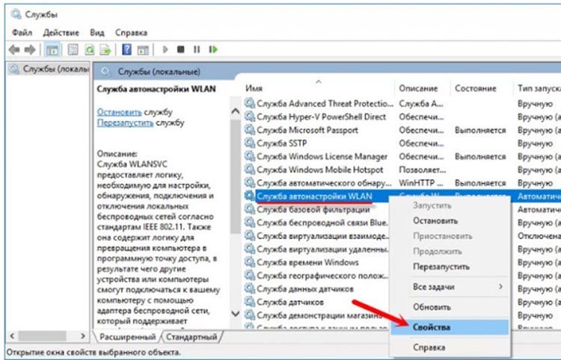Open the Справка menu in menu bar
Image resolution: width=561 pixels, height=360 pixels.
[x=132, y=33]
